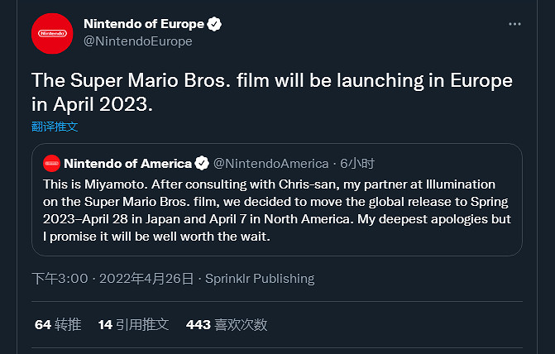
Task: View the 14 引用推文 quote tweets
Action: click(x=133, y=325)
